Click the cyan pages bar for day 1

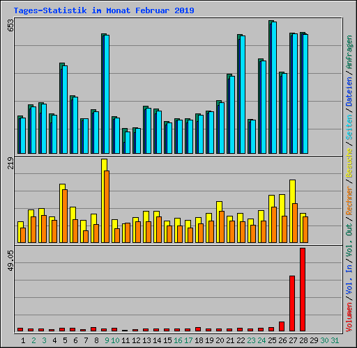pyautogui.click(x=23, y=136)
